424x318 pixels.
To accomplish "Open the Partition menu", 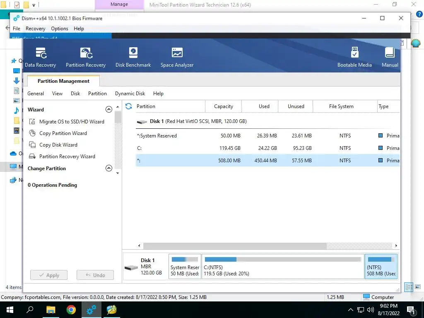I will [97, 94].
